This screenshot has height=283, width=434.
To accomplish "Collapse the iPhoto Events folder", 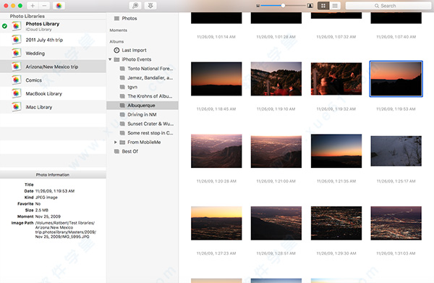I will pyautogui.click(x=110, y=59).
